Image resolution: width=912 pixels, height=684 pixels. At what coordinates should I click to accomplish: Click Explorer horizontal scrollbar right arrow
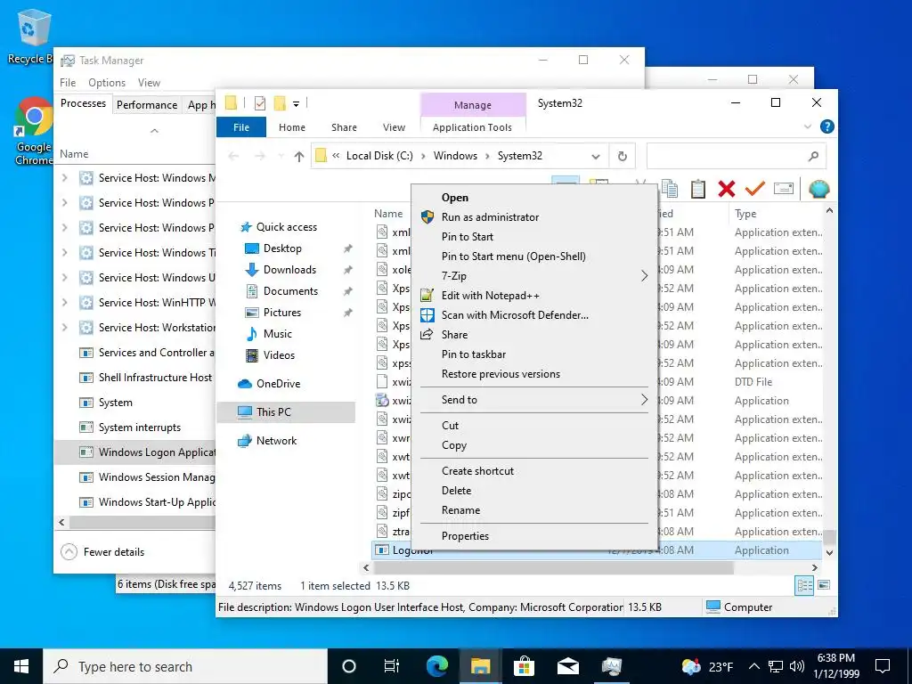(814, 567)
